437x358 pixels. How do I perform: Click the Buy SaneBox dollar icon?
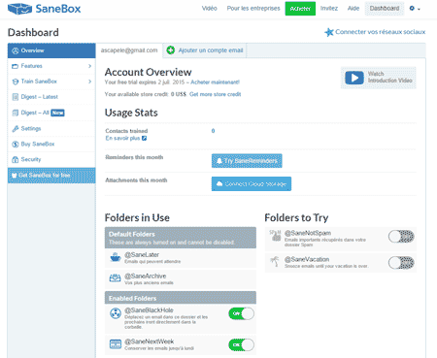15,144
